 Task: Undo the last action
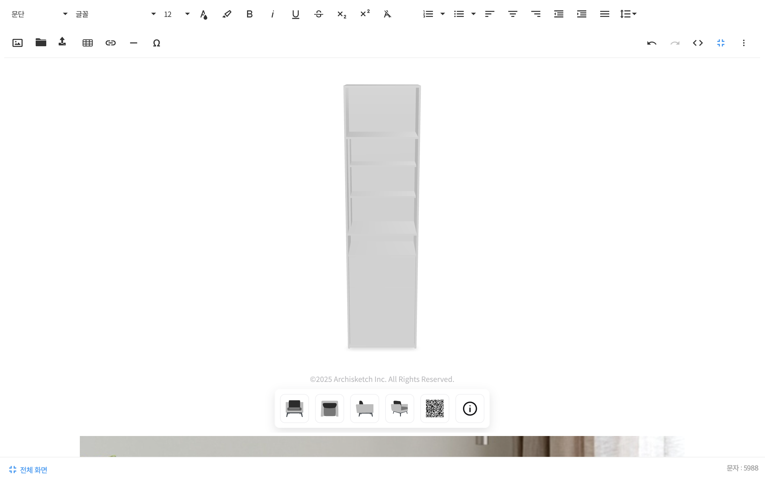(x=652, y=43)
